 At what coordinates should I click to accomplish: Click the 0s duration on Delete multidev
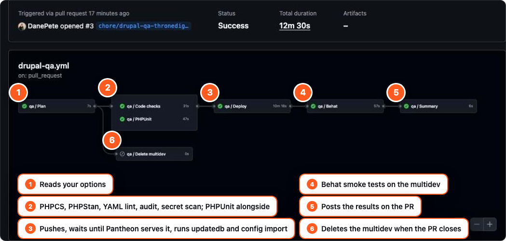(187, 154)
